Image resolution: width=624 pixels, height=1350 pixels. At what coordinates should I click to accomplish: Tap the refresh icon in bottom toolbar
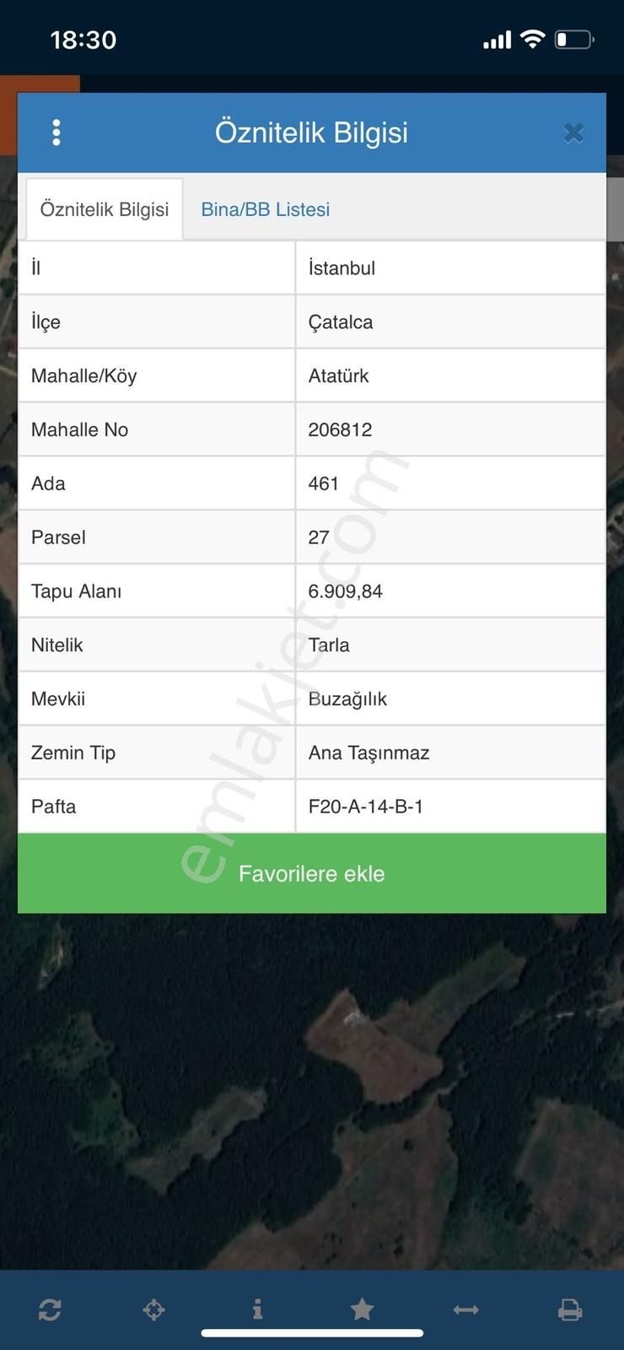pos(50,1309)
